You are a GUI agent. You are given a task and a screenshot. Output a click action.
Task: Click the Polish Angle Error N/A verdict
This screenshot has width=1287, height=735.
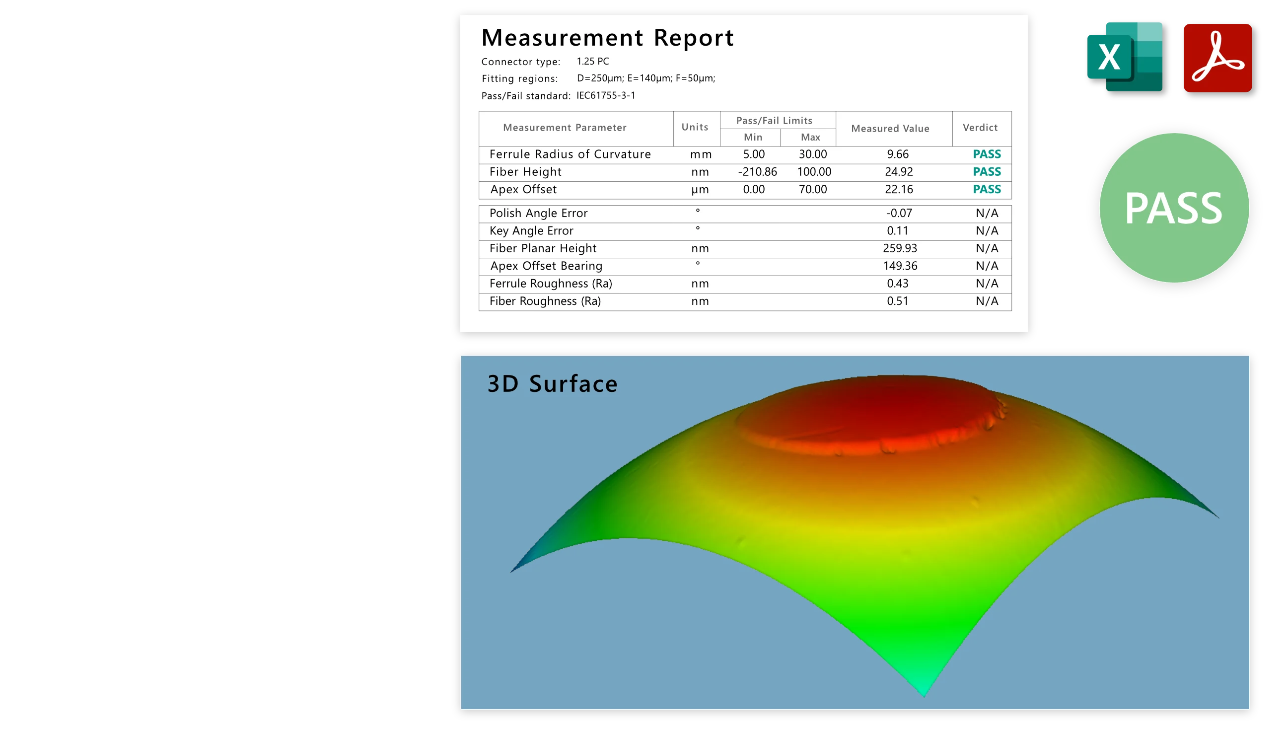[x=986, y=213]
